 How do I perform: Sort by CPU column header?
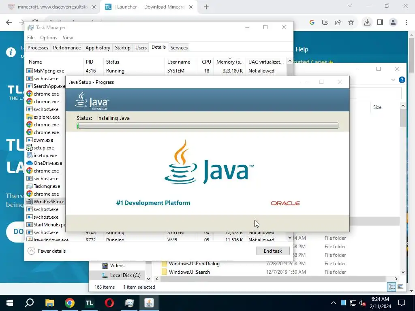(205, 62)
